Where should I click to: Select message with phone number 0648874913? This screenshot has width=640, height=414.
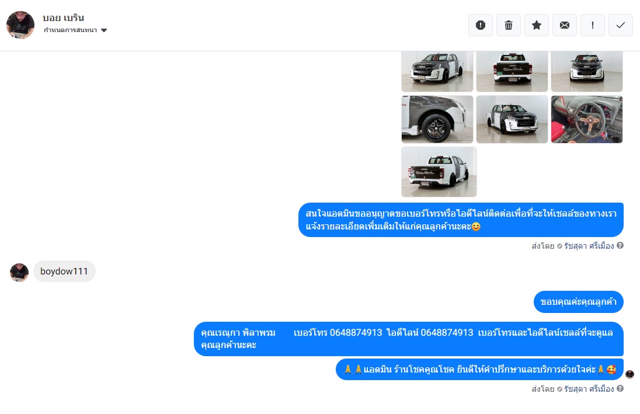tap(409, 339)
